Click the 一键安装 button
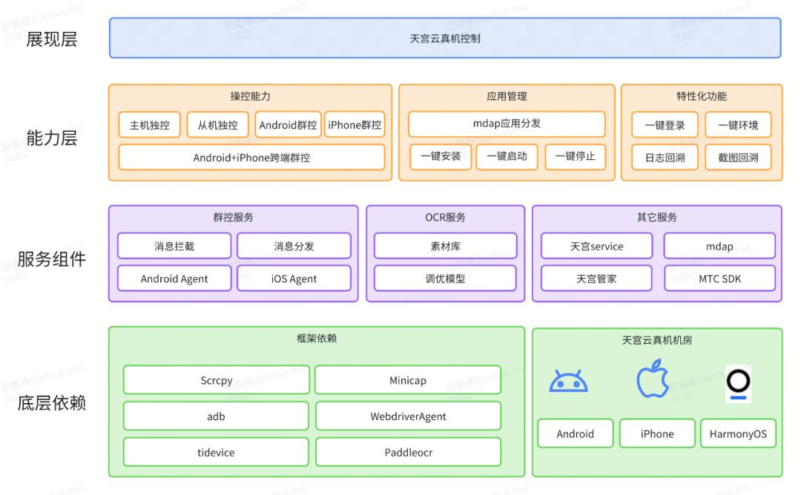The image size is (801, 495). (441, 156)
